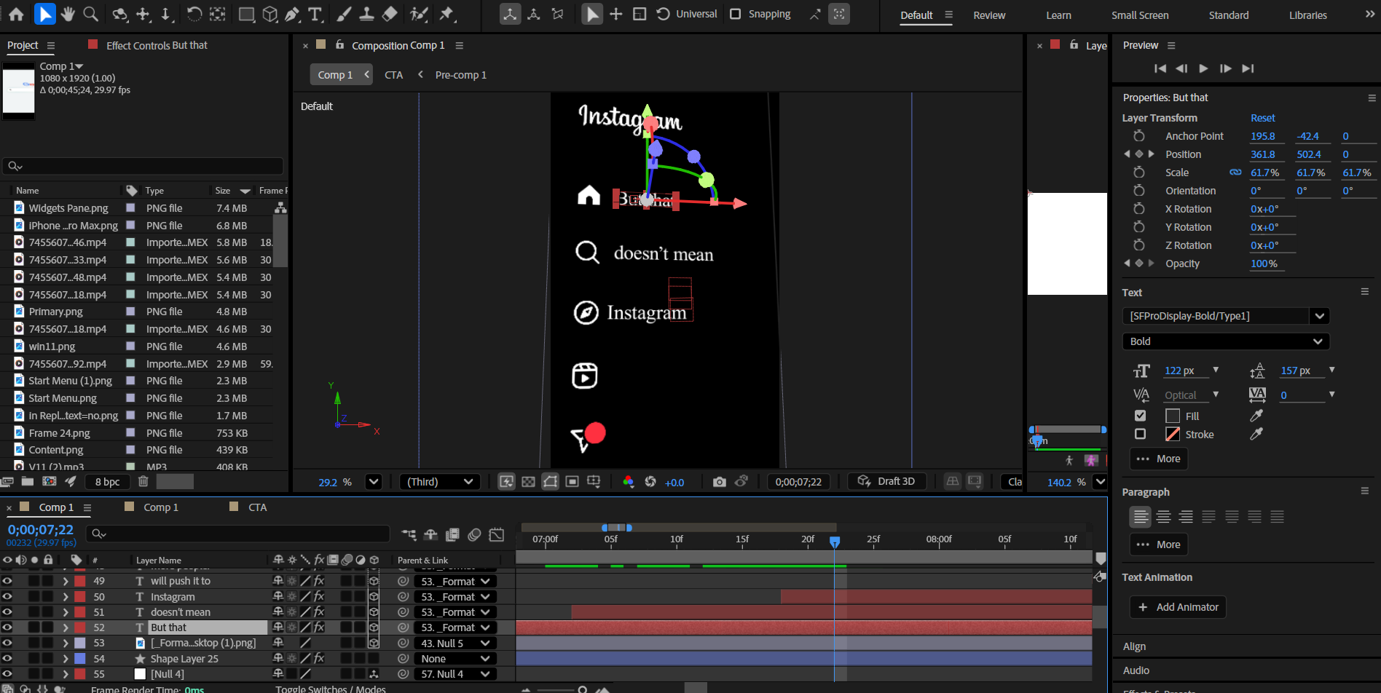The height and width of the screenshot is (693, 1381).
Task: Enable the Snapping checkbox
Action: click(736, 14)
